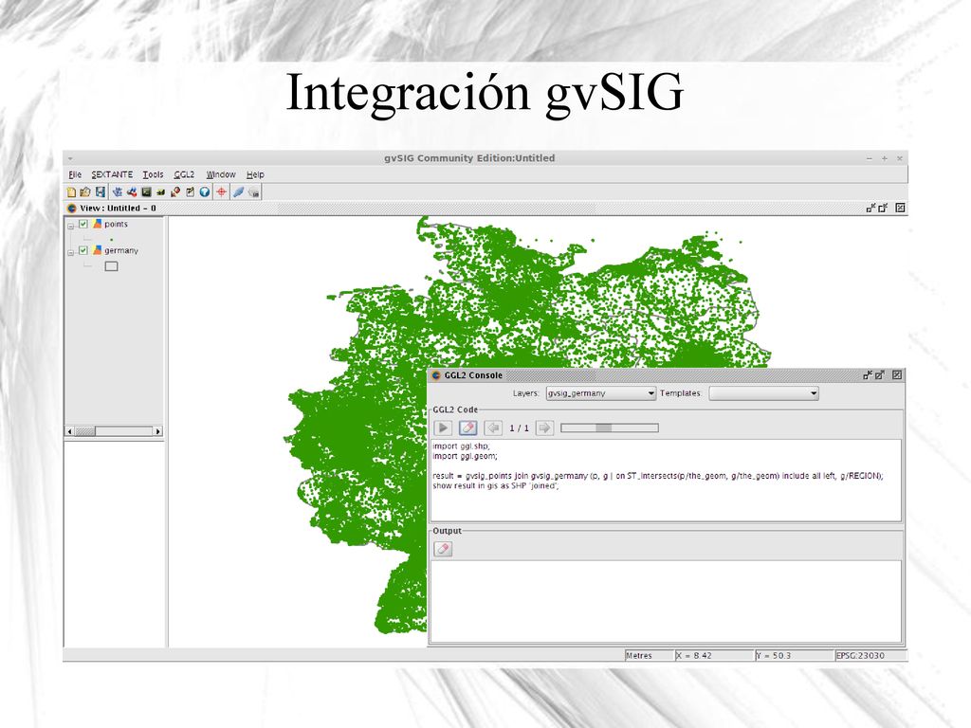Clear GGL2 code with eraser icon
The width and height of the screenshot is (971, 728).
point(468,428)
